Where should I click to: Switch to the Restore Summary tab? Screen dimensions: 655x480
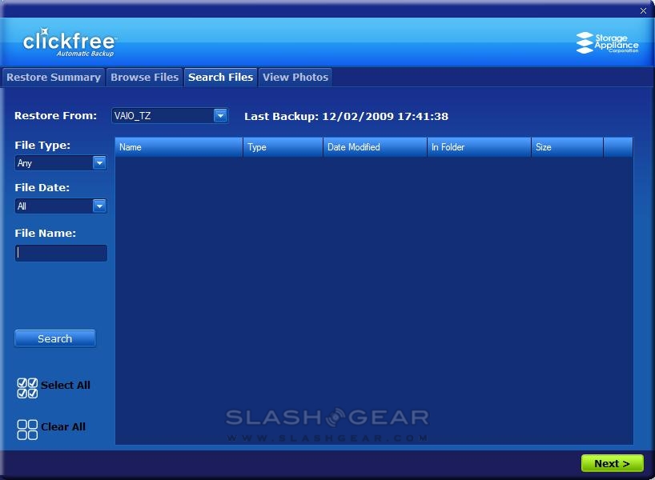(54, 78)
